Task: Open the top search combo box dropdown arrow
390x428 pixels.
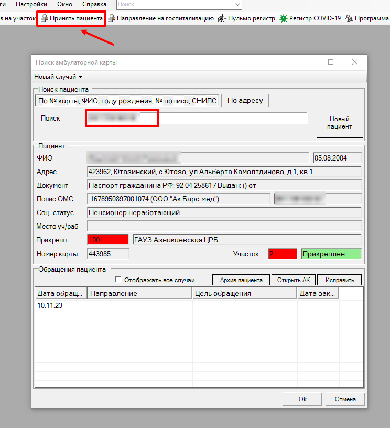Action: click(237, 4)
